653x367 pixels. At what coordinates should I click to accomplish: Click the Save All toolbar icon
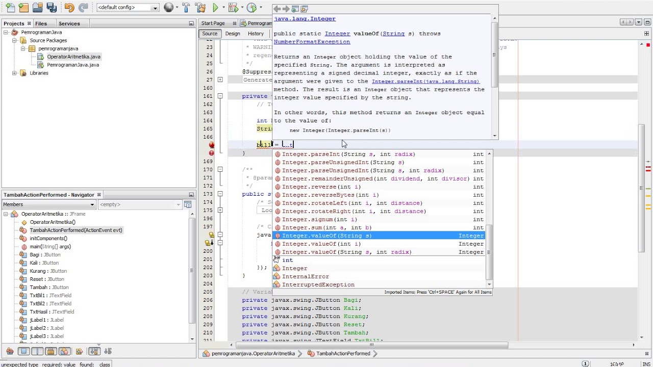[x=52, y=8]
